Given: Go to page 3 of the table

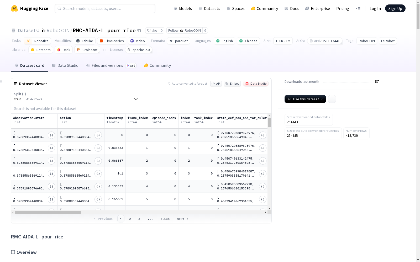Looking at the screenshot, I should [x=139, y=219].
